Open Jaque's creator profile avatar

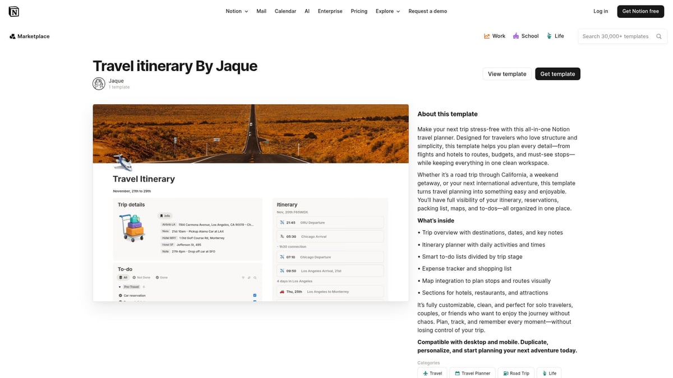coord(99,83)
